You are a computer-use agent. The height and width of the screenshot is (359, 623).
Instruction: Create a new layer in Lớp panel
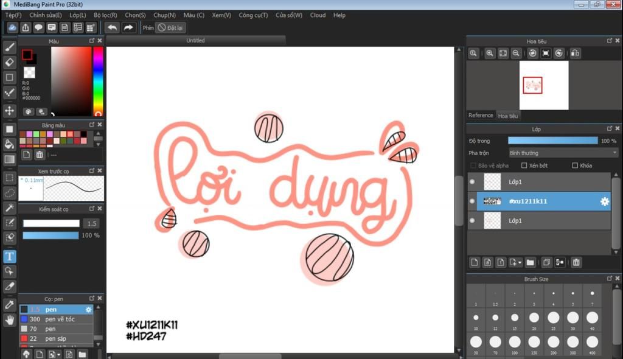pyautogui.click(x=475, y=262)
